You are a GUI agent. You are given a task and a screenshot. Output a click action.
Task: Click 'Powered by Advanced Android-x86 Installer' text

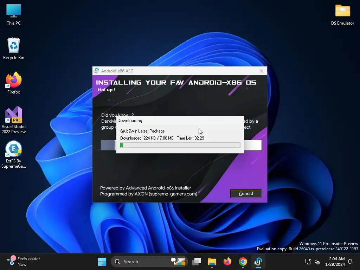pyautogui.click(x=146, y=188)
